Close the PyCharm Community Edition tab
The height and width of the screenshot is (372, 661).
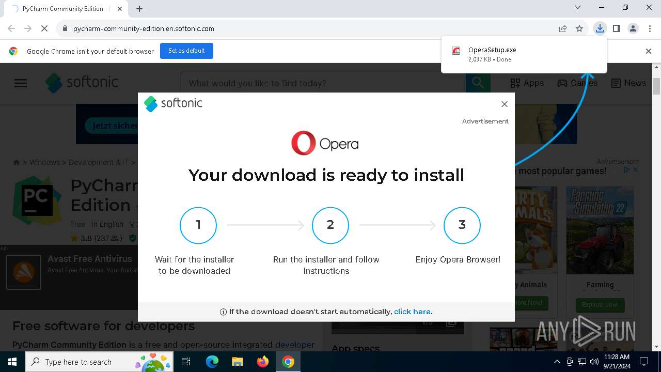[x=120, y=9]
